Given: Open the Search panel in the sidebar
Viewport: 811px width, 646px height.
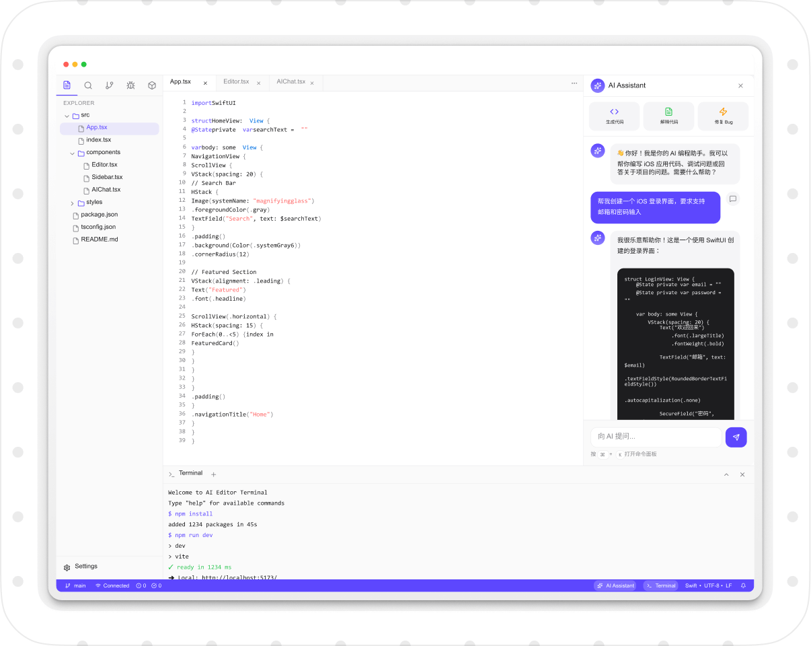Looking at the screenshot, I should (x=88, y=85).
